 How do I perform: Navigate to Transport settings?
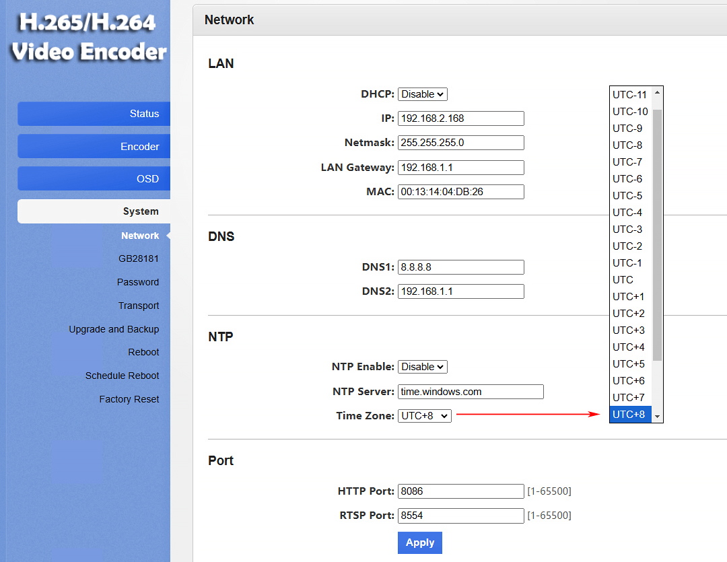[x=138, y=306]
